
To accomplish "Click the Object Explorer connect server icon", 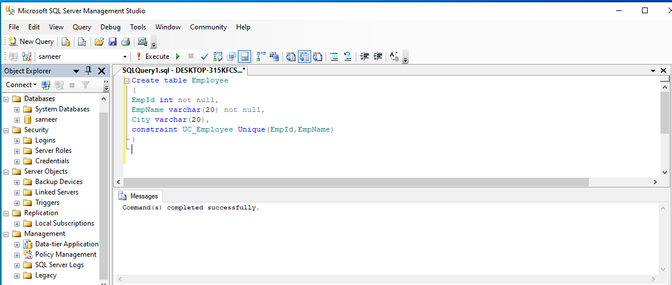I will pyautogui.click(x=46, y=85).
